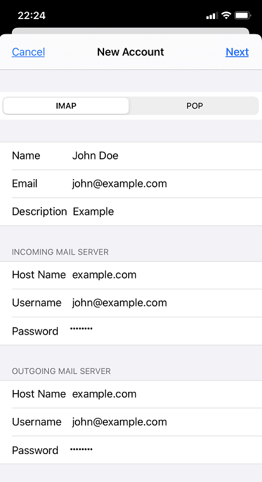The height and width of the screenshot is (482, 262).
Task: Cancel the new account setup
Action: (29, 52)
